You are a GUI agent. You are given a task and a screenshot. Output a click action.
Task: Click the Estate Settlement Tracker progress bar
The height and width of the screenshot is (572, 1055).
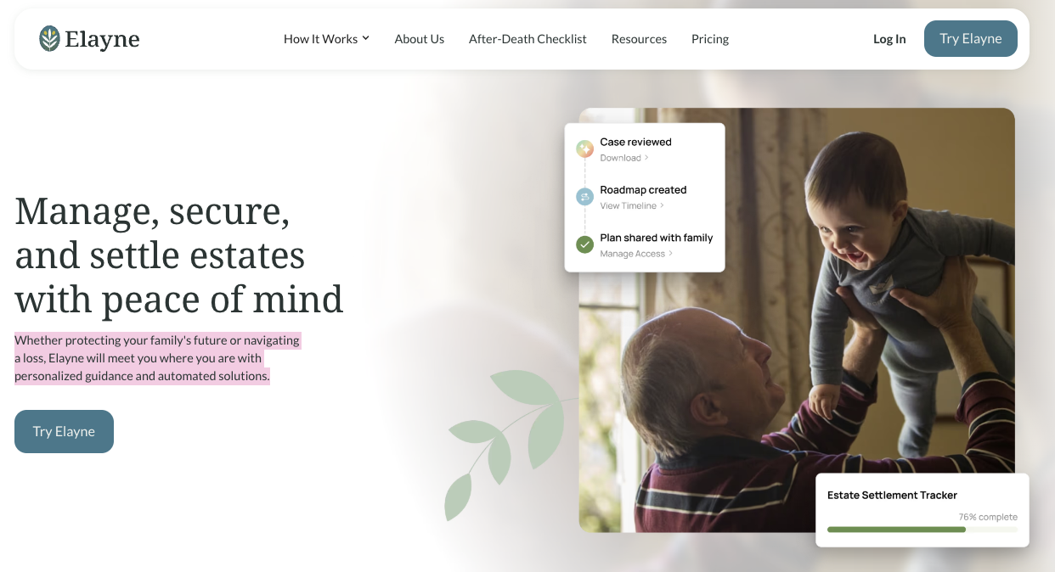[922, 529]
